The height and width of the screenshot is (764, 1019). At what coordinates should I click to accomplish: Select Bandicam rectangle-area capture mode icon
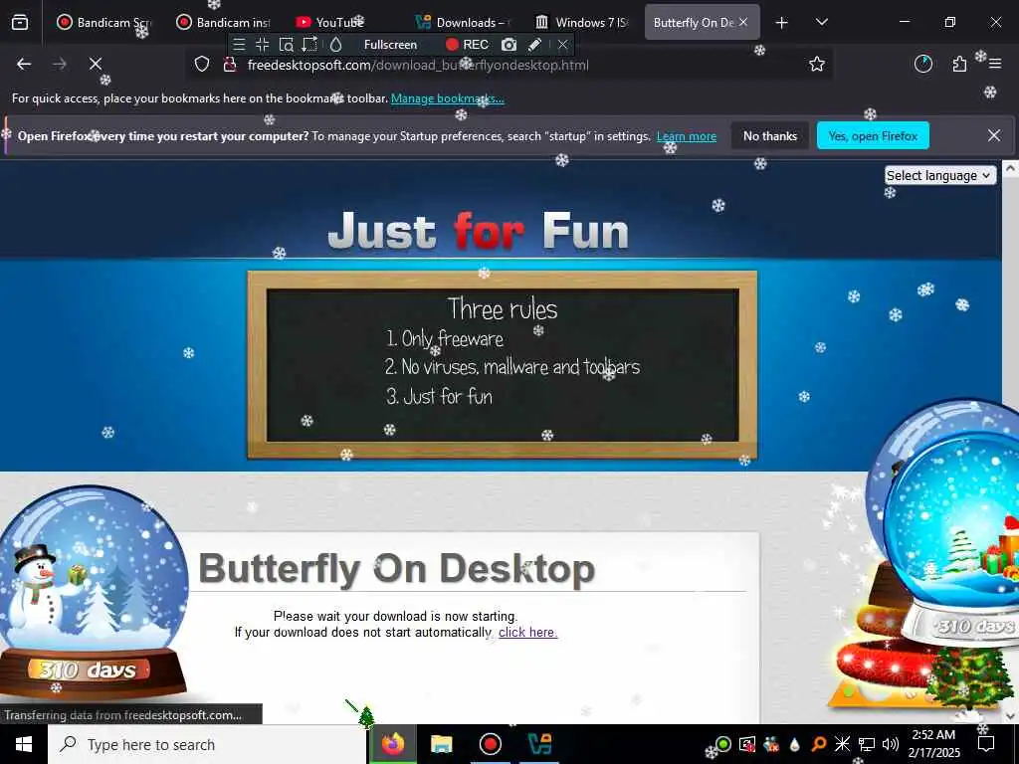pos(263,44)
